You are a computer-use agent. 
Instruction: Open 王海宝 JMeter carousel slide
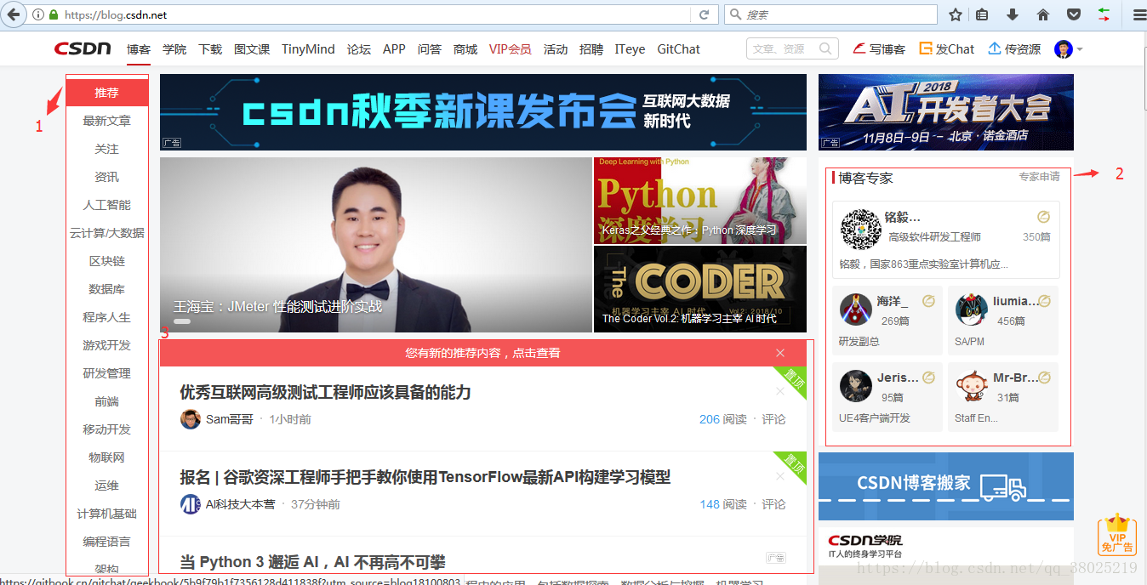376,245
